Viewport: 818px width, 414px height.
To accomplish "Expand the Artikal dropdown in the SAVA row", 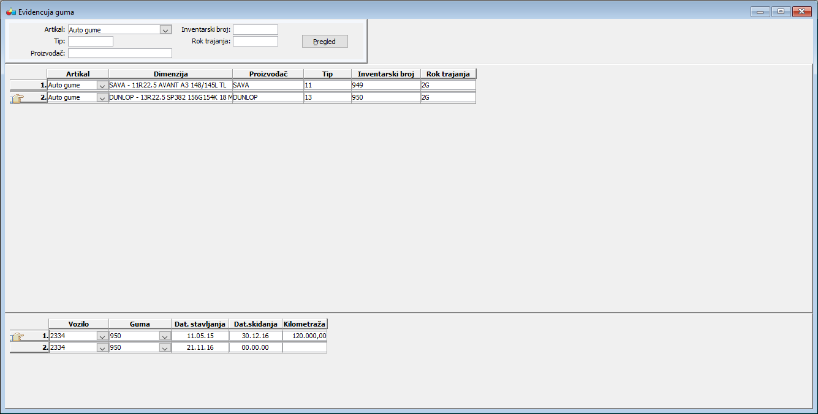I will pos(102,86).
